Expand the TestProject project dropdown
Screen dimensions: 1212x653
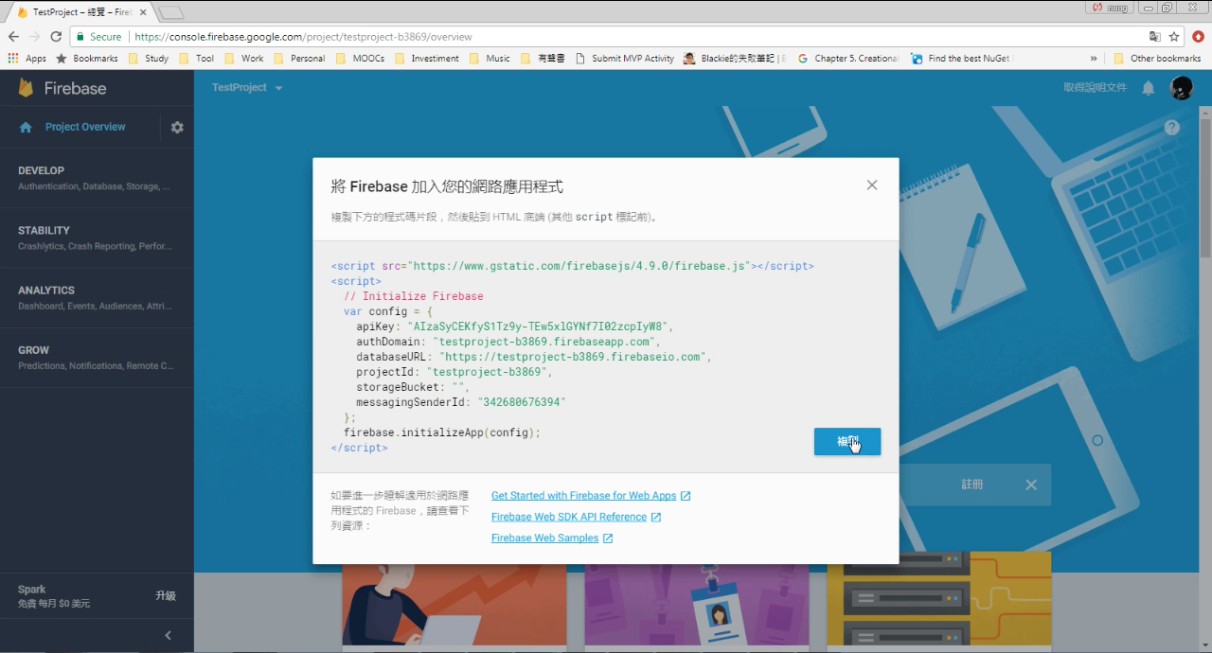pyautogui.click(x=247, y=88)
